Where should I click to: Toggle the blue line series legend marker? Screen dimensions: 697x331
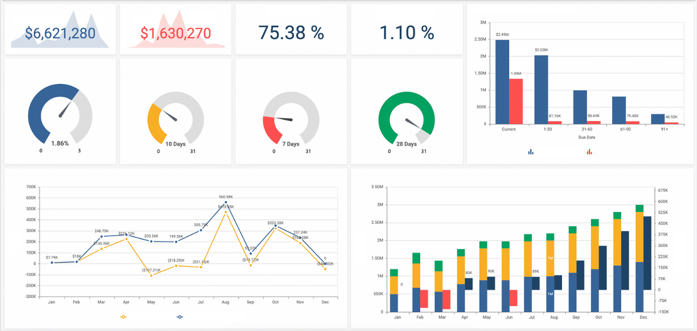tap(180, 317)
